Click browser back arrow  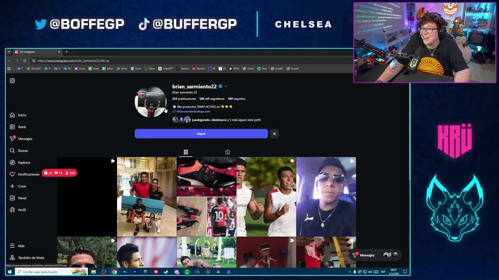(9, 61)
